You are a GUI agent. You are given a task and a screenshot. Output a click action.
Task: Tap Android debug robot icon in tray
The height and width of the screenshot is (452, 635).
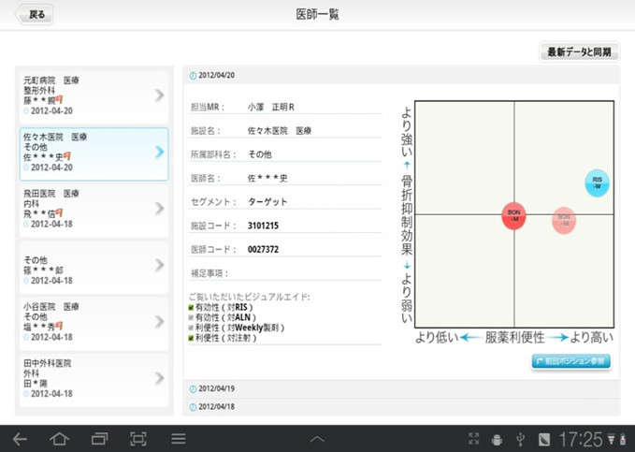click(x=497, y=440)
